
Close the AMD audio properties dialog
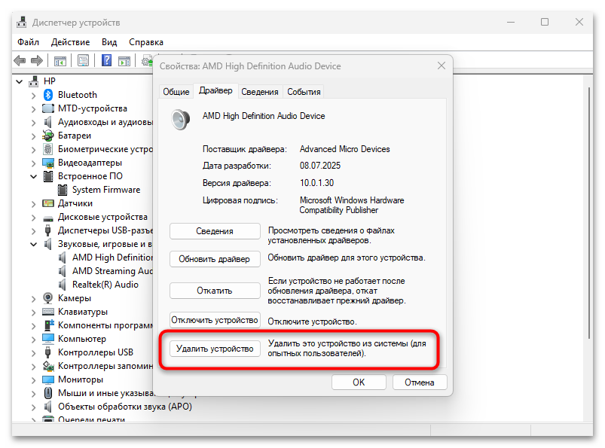tap(442, 66)
